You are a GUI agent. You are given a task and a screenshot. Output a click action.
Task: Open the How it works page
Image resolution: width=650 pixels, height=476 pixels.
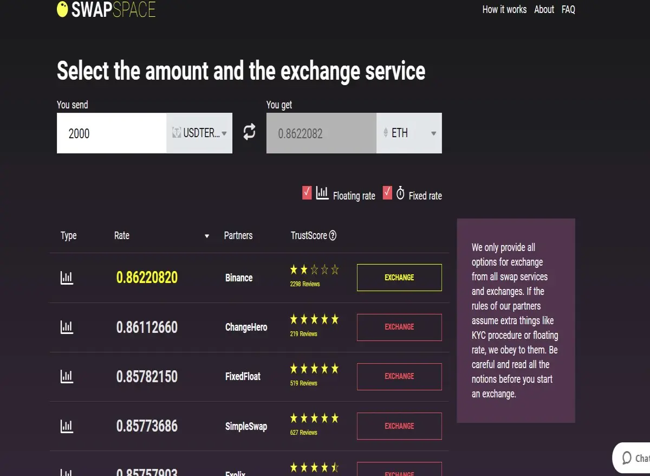tap(504, 9)
